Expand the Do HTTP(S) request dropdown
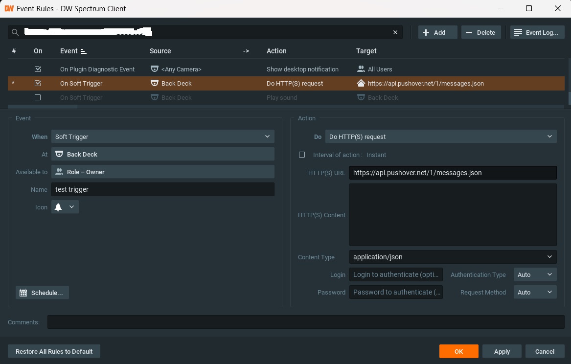Screen dimensions: 571x364 click(x=440, y=136)
